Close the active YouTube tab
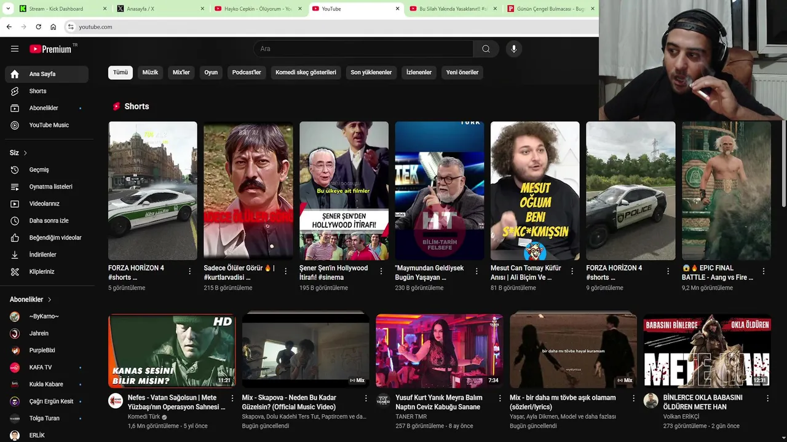Viewport: 787px width, 442px height. point(397,9)
